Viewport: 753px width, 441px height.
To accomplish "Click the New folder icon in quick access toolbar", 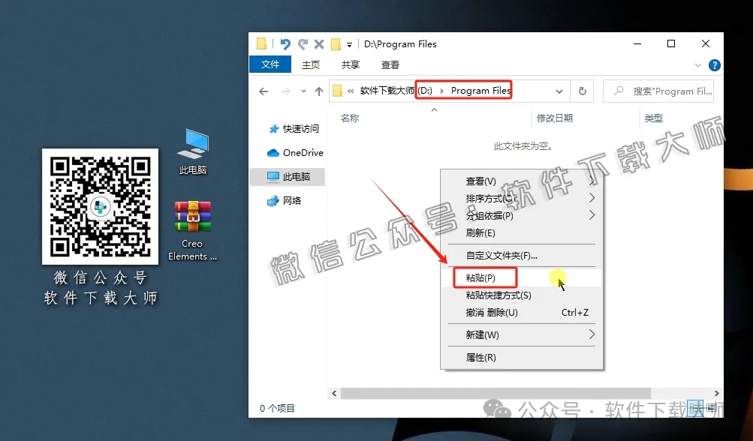I will [336, 44].
